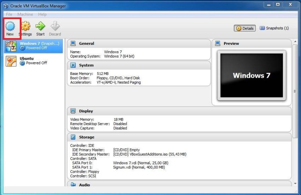The image size is (301, 195).
Task: Click VBoxGuestAdditions.iso storage entry
Action: (x=150, y=154)
